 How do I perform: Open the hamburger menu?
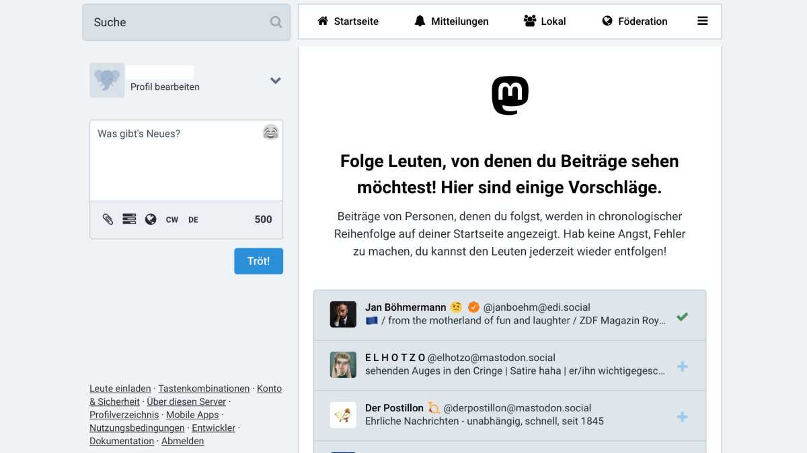(703, 21)
